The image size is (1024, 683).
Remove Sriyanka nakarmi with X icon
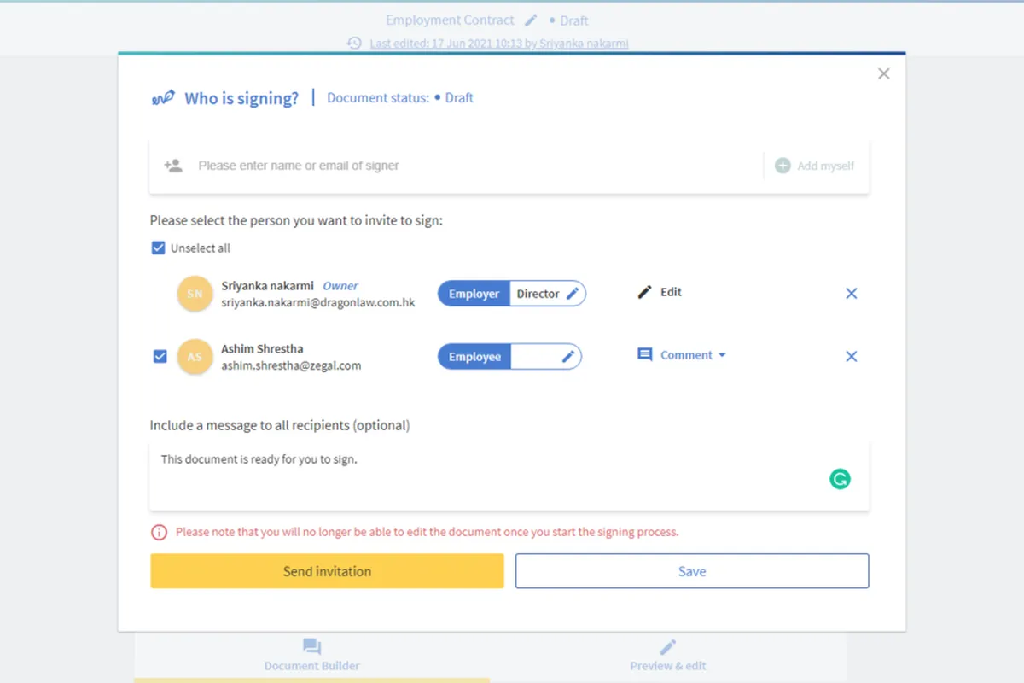coord(851,294)
